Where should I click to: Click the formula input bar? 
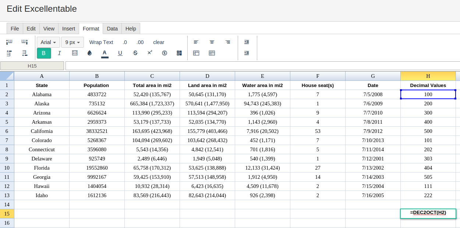click(x=262, y=66)
